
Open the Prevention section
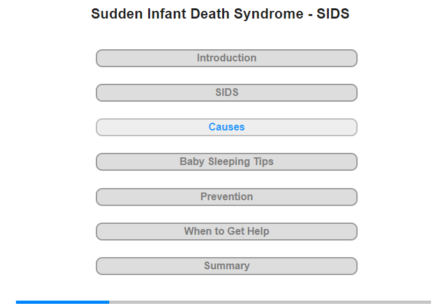click(x=226, y=197)
